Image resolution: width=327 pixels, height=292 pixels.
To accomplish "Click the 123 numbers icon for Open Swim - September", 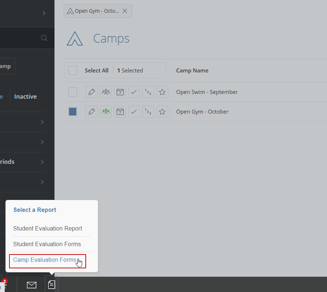I will [148, 92].
